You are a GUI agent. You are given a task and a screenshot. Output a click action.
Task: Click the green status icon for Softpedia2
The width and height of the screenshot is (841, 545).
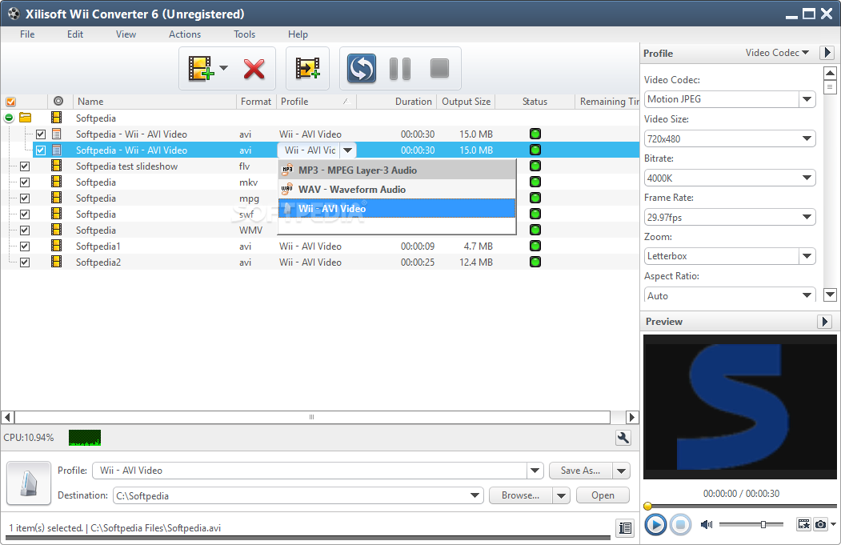(535, 262)
